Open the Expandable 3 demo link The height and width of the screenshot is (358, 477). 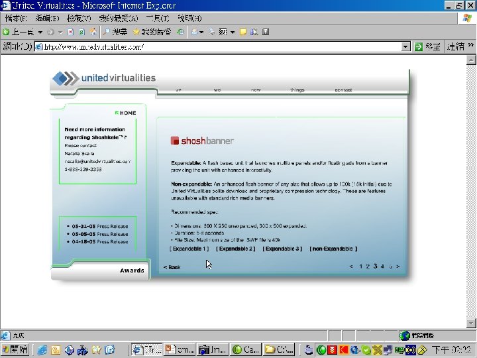click(282, 249)
